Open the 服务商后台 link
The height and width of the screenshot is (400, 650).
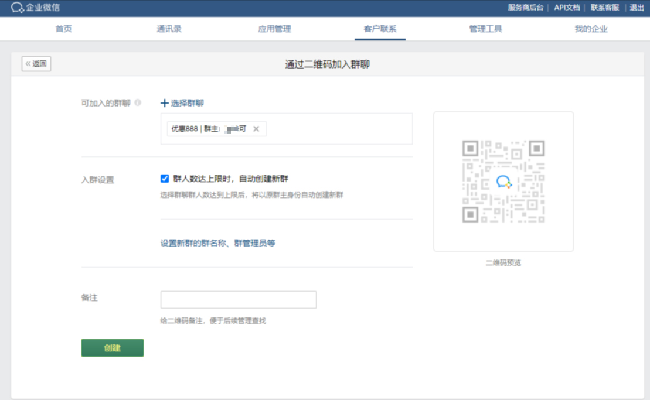[x=525, y=8]
